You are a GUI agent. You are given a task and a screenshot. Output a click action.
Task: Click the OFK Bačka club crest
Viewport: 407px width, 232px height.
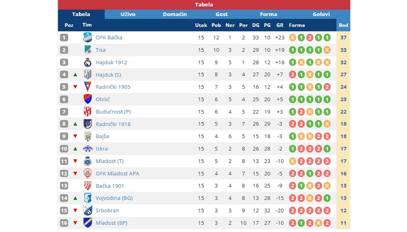[88, 37]
